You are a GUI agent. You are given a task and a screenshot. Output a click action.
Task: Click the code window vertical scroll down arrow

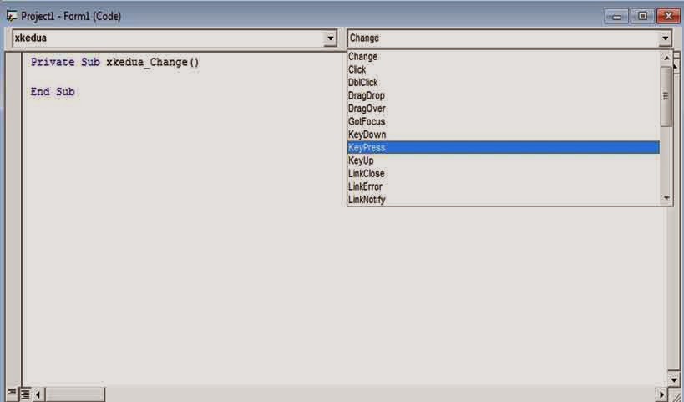(x=675, y=379)
